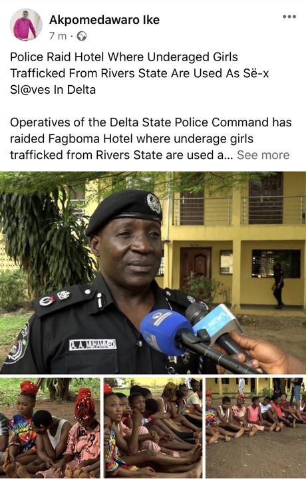The width and height of the screenshot is (306, 479).
Task: Open the three-dot post options menu
Action: (289, 17)
